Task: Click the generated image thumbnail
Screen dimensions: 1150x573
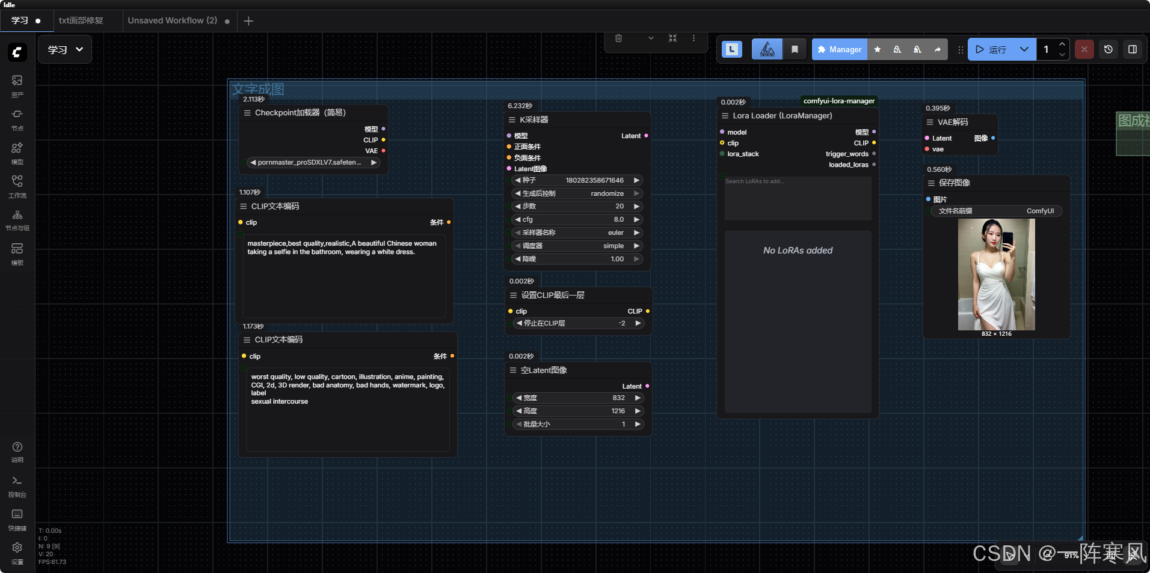Action: [997, 274]
